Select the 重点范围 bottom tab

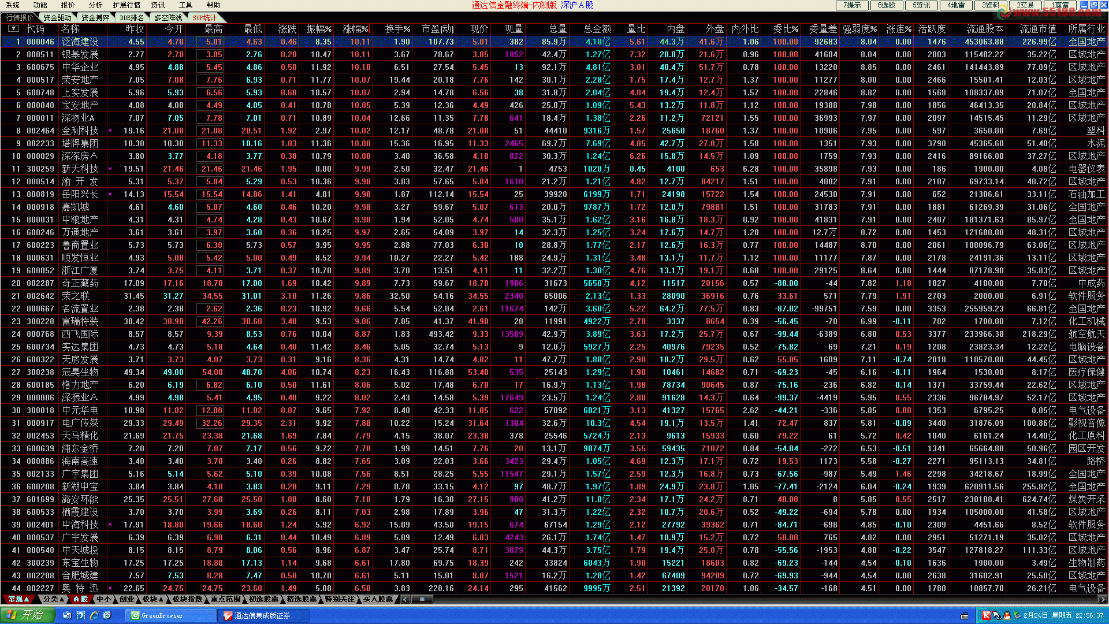click(225, 599)
